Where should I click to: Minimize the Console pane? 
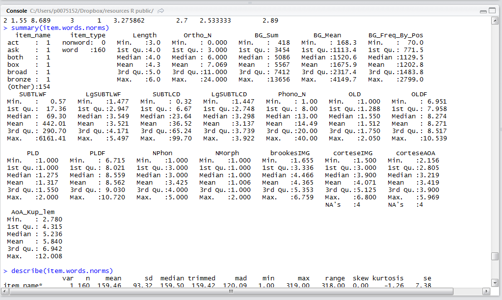pyautogui.click(x=484, y=11)
